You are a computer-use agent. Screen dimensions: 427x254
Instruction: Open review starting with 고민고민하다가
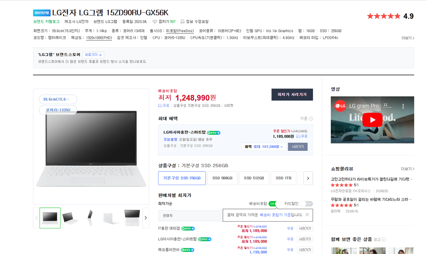click(x=372, y=179)
